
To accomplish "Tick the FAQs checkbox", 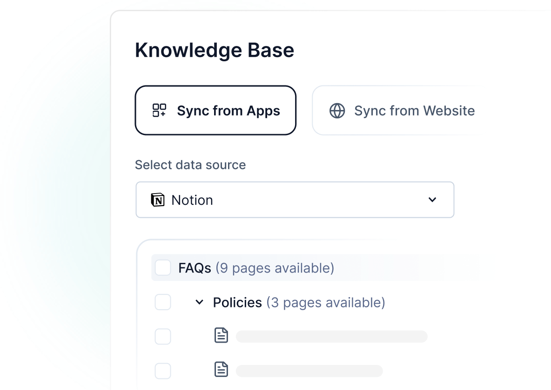I will (x=163, y=268).
